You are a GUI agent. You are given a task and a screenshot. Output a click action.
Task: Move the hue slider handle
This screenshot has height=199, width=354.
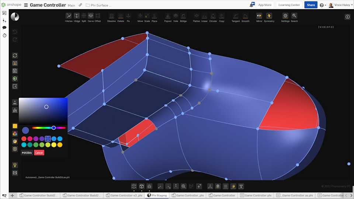(53, 128)
